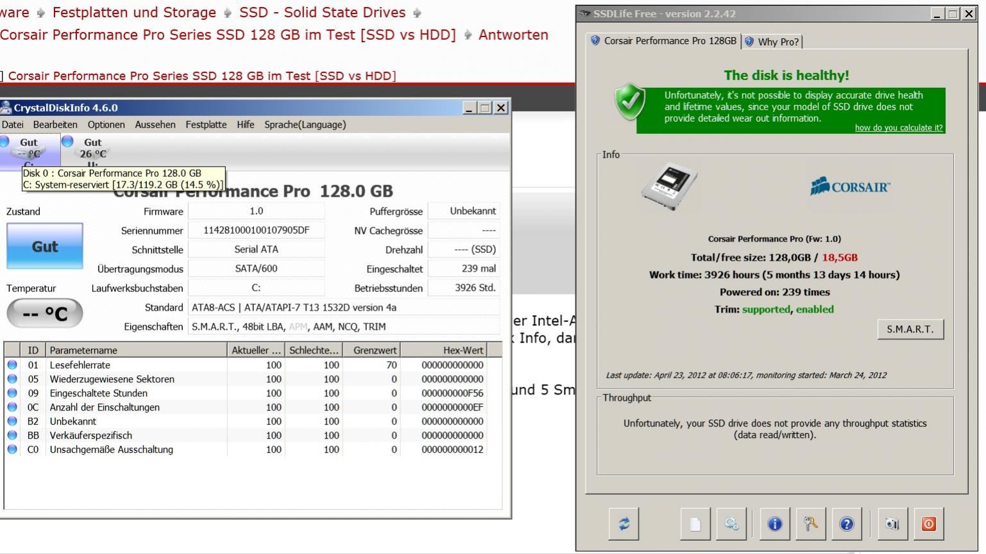Click the ID column header
Image resolution: width=986 pixels, height=554 pixels.
[33, 350]
